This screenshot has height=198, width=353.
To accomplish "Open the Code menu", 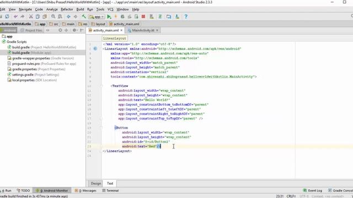I will pos(39,9).
